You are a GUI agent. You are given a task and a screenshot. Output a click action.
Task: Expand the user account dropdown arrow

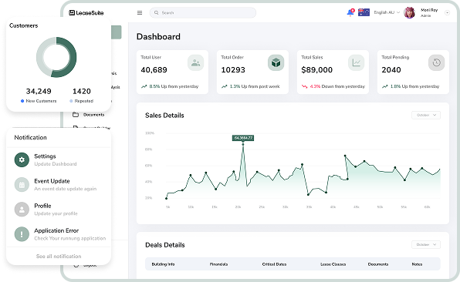(x=447, y=13)
